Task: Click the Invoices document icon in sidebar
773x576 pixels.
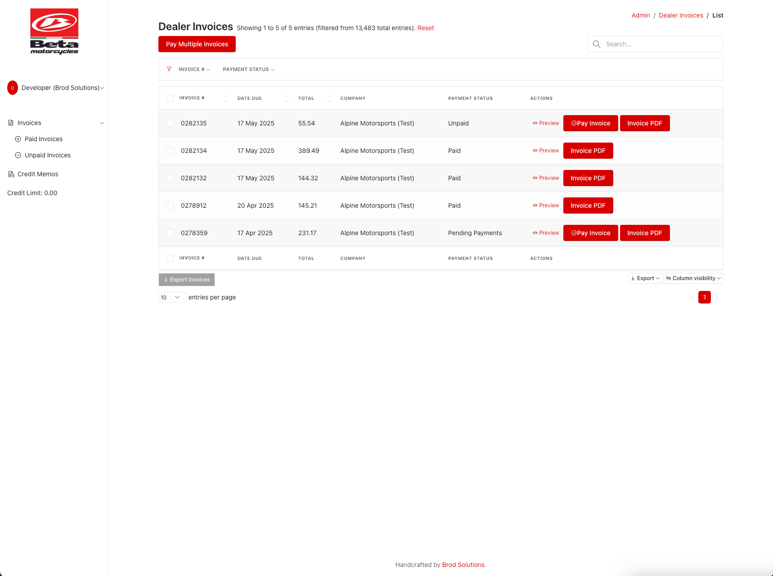Action: pyautogui.click(x=10, y=122)
